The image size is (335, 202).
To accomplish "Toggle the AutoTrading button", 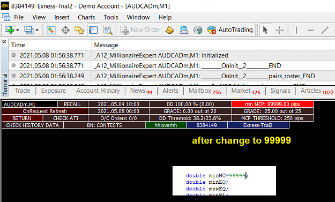I will coord(230,30).
